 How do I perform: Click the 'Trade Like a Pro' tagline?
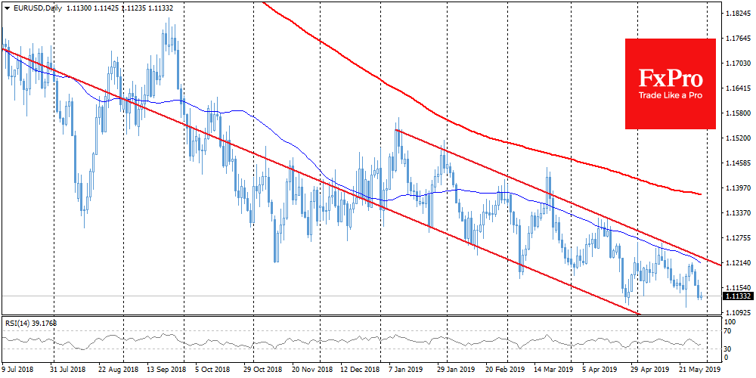tap(671, 95)
